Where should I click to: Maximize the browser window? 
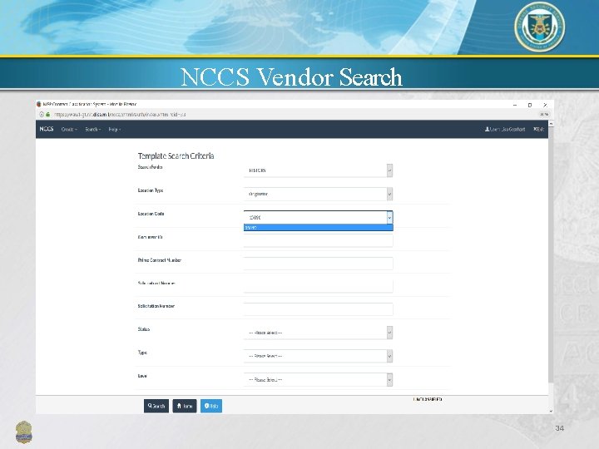530,105
